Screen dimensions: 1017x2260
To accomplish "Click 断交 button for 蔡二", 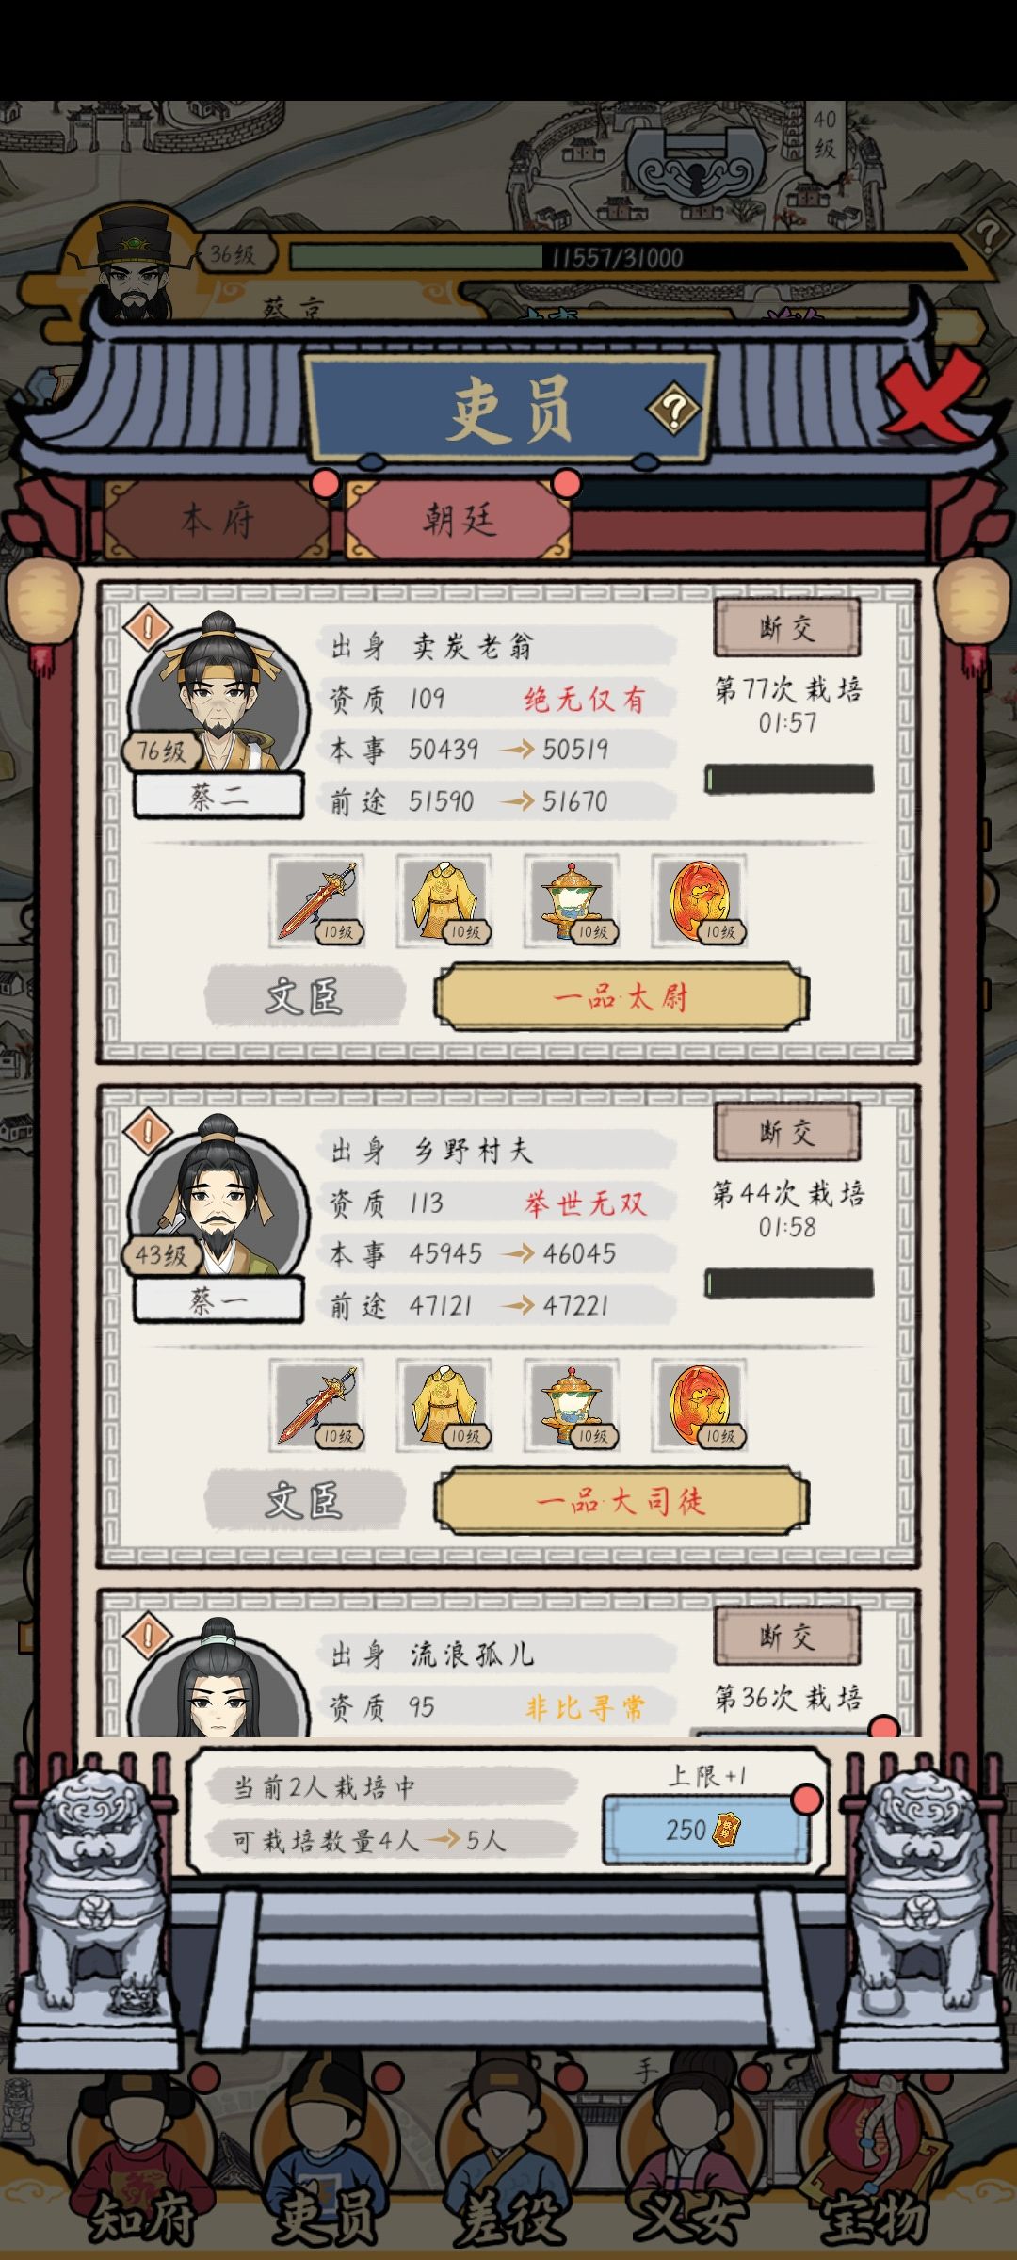I will 787,628.
